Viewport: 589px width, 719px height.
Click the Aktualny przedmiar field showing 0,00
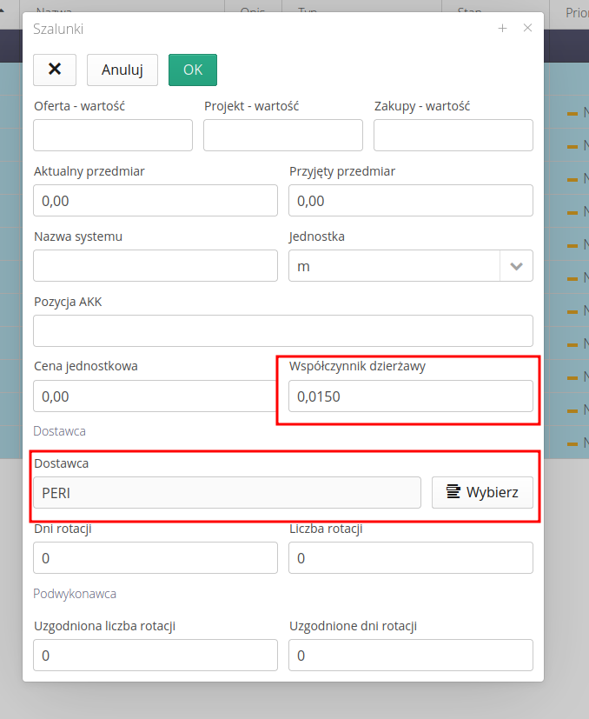click(155, 200)
